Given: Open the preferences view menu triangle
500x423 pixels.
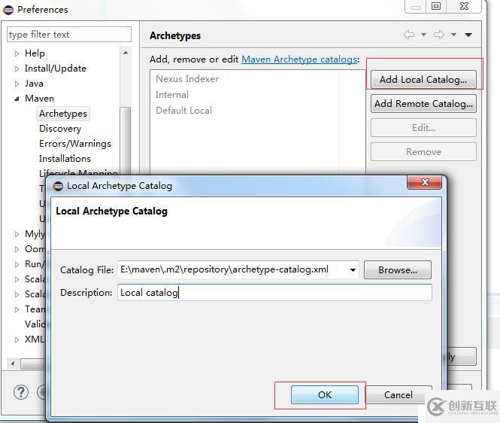Looking at the screenshot, I should coord(468,35).
